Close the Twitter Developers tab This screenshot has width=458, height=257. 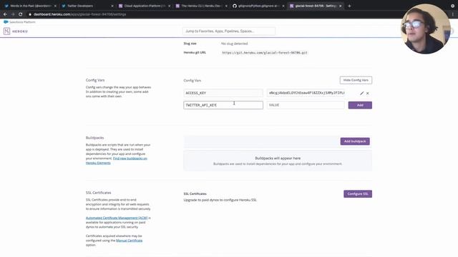click(112, 6)
